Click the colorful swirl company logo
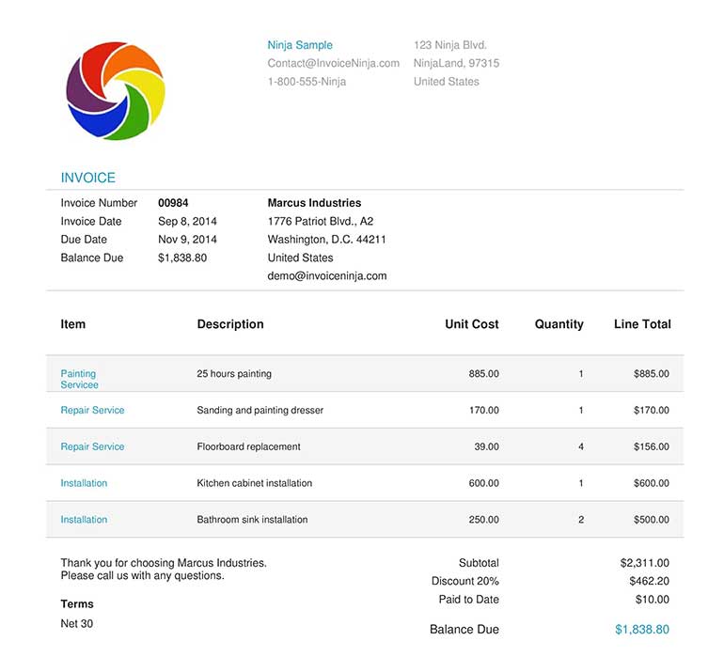The height and width of the screenshot is (657, 724). (x=116, y=92)
